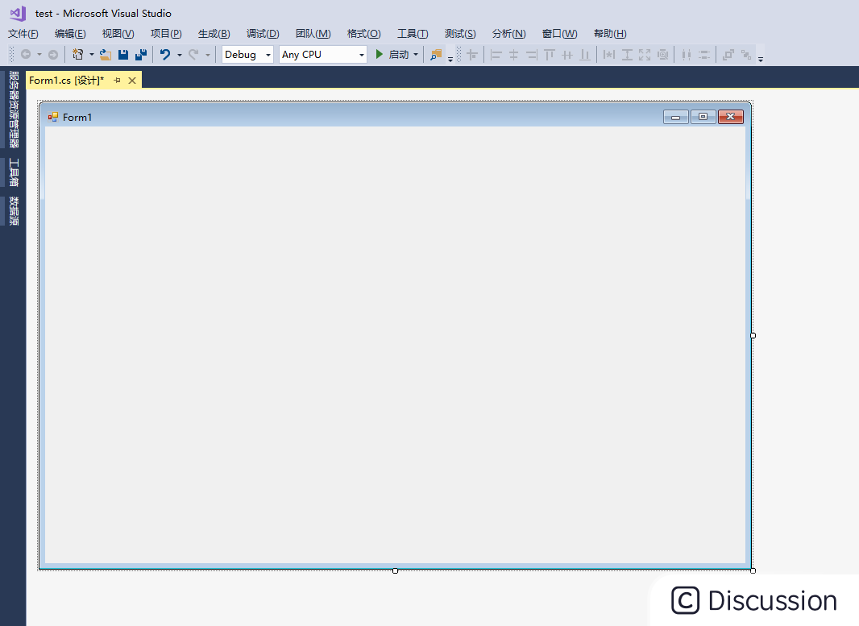Open the 工具箱 side panel tab
This screenshot has width=859, height=626.
point(14,172)
